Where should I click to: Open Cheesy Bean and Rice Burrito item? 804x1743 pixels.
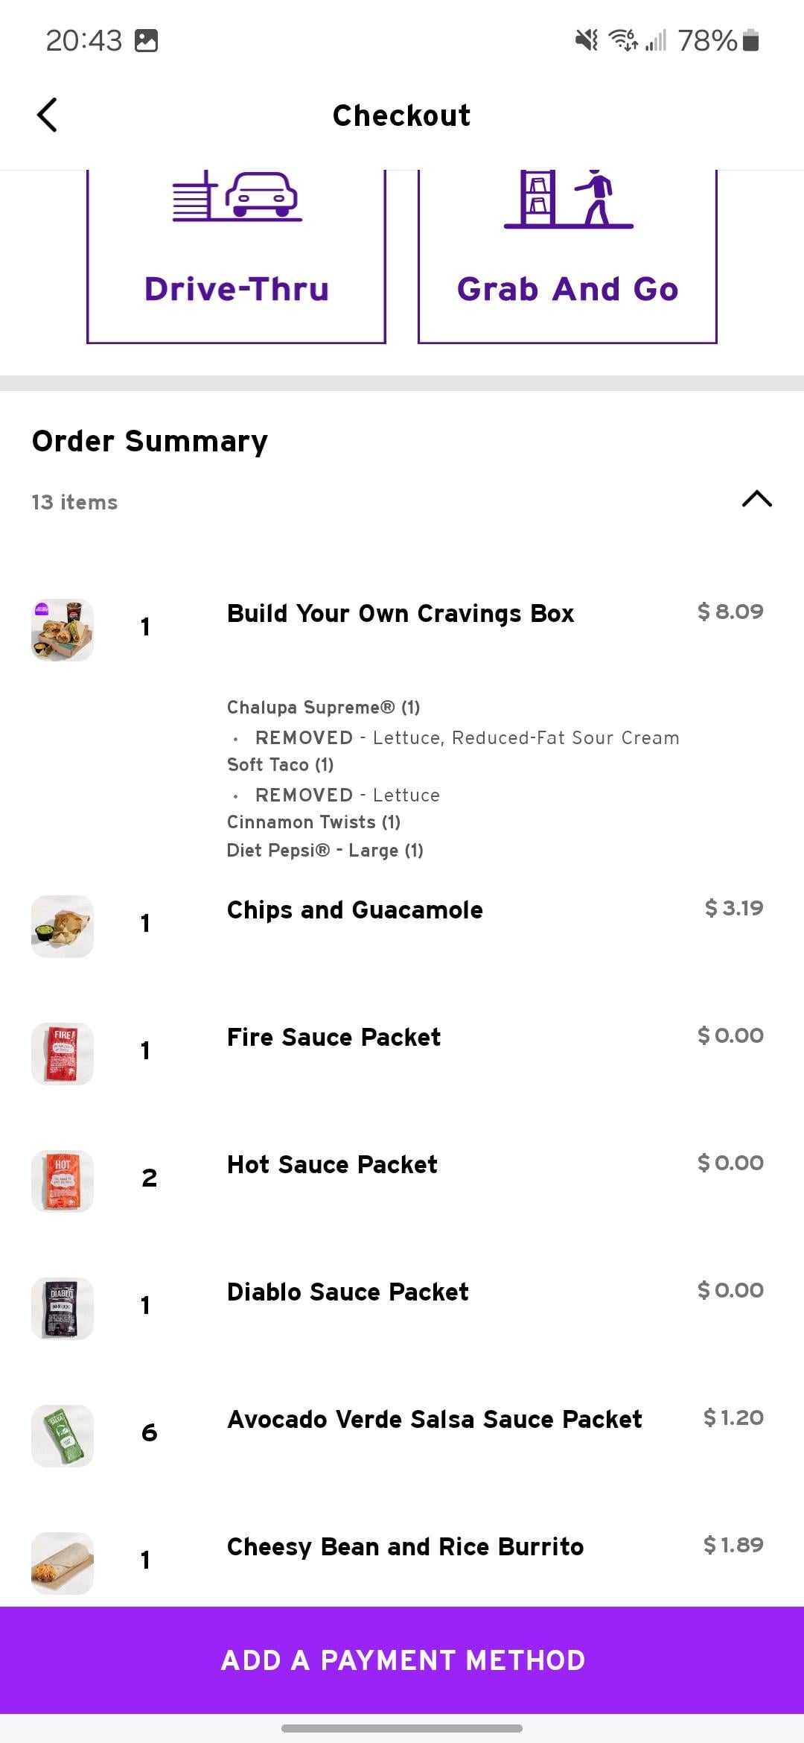[405, 1547]
